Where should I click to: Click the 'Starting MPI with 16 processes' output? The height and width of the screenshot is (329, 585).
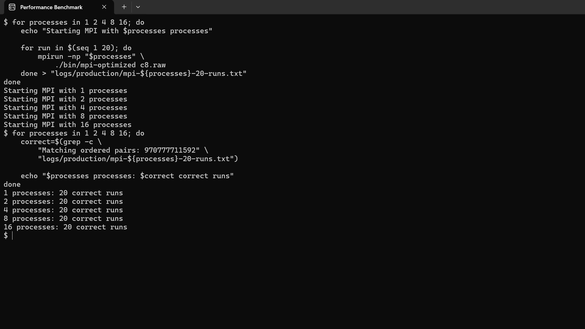68,125
